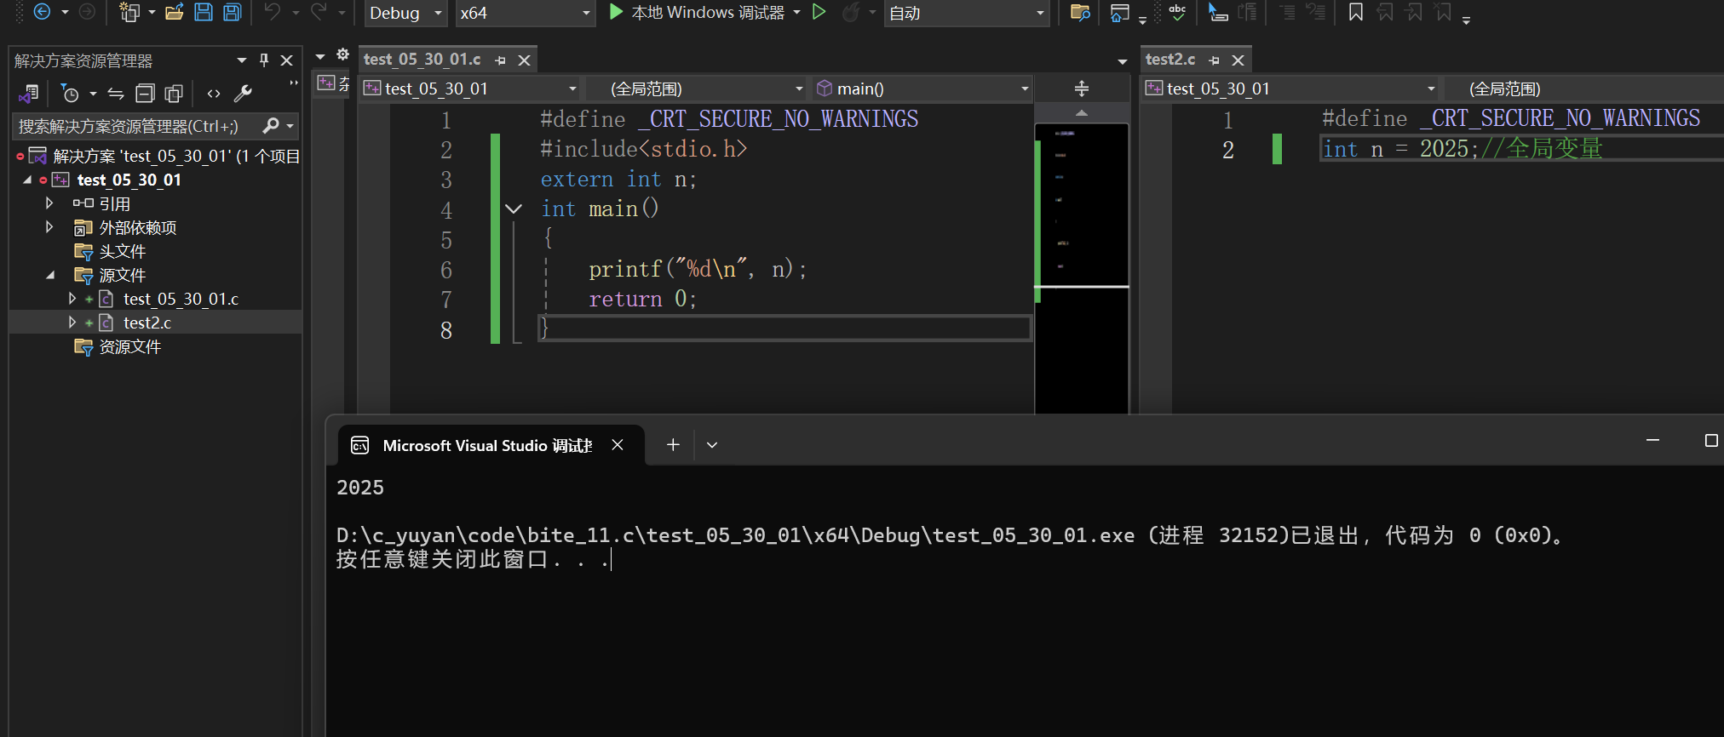Click the spell checker abc icon
The width and height of the screenshot is (1724, 737).
(x=1178, y=12)
